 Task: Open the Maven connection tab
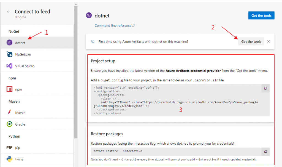[20, 113]
